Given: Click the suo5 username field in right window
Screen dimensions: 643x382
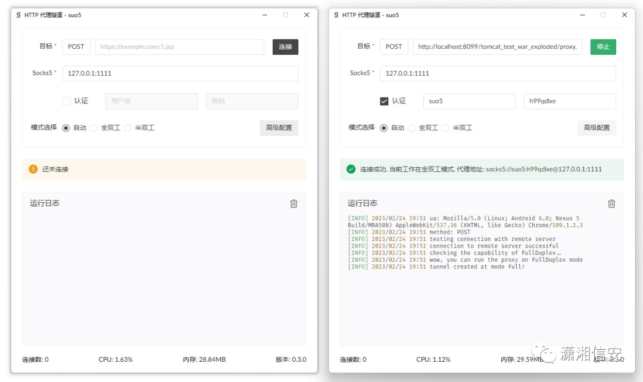Looking at the screenshot, I should 470,101.
